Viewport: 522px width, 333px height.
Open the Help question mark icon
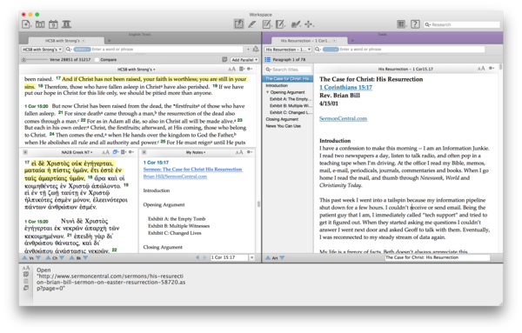pyautogui.click(x=415, y=24)
